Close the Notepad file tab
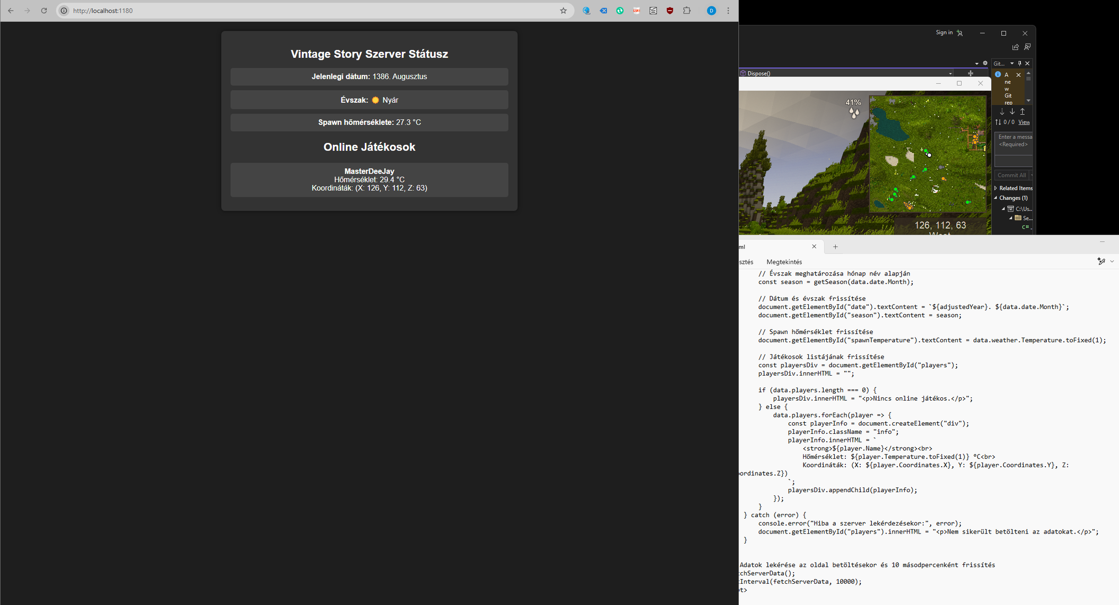1119x605 pixels. (x=814, y=246)
